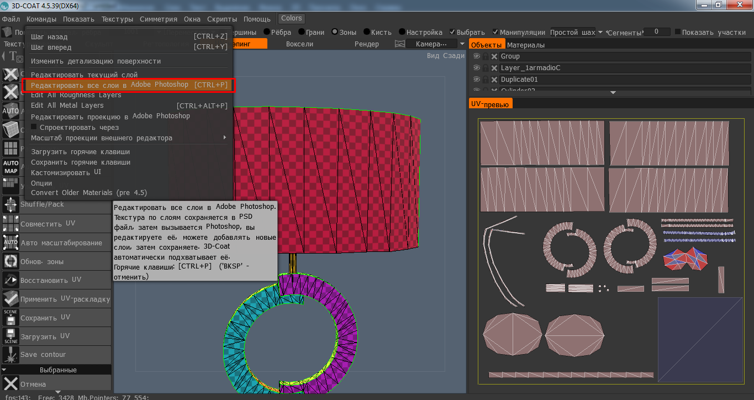Apply UV layout via Применить UV-раскладку icon
The width and height of the screenshot is (754, 400).
point(10,299)
